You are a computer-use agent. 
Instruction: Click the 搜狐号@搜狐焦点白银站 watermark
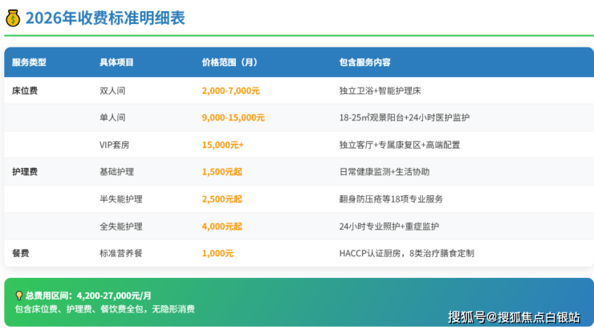point(514,317)
